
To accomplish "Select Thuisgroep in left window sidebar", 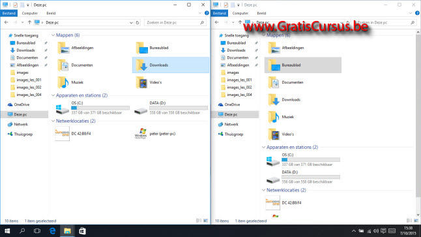I will (x=20, y=134).
